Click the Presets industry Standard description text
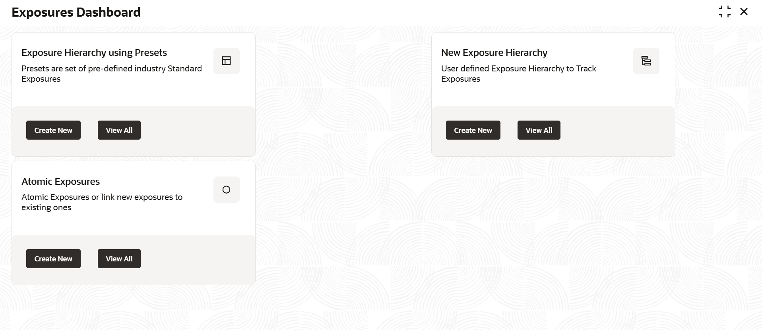Image resolution: width=762 pixels, height=330 pixels. (x=112, y=74)
